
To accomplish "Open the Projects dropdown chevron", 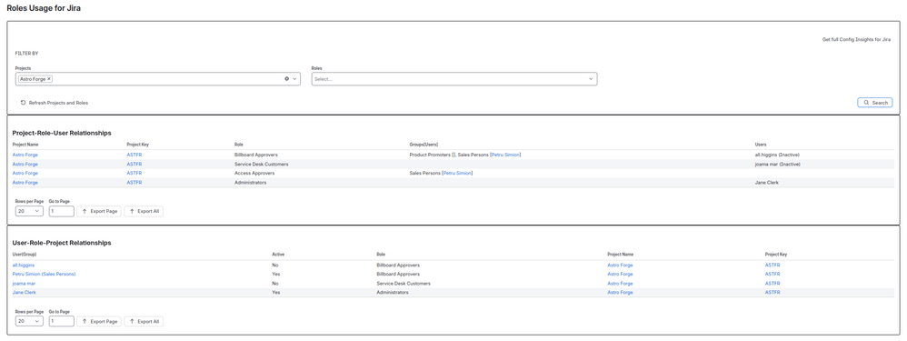I will [294, 79].
